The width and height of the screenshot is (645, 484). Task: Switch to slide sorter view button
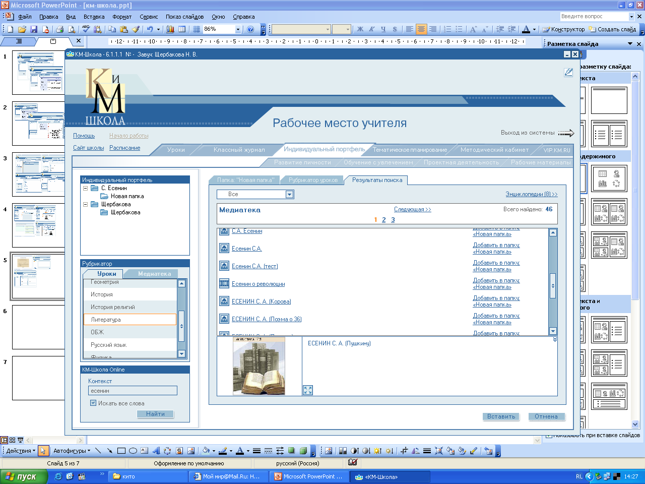(13, 440)
